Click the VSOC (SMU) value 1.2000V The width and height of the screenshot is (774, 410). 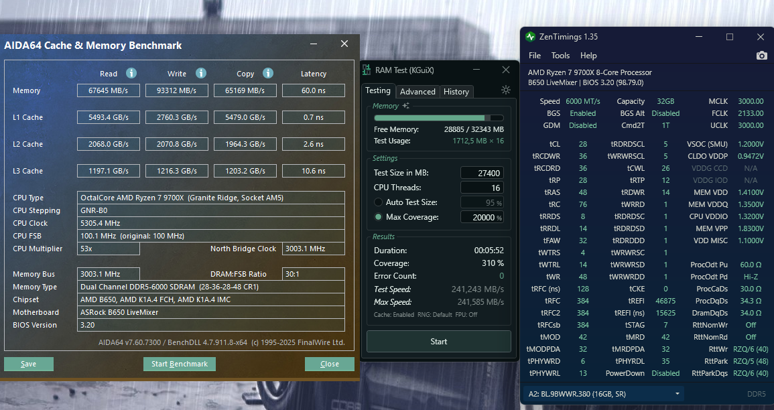click(750, 144)
